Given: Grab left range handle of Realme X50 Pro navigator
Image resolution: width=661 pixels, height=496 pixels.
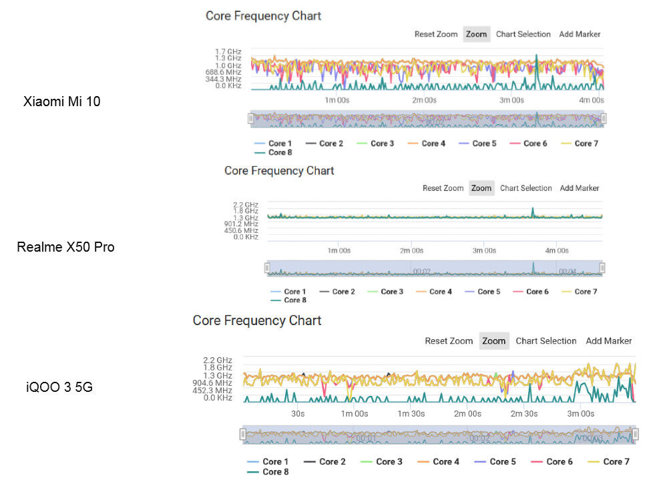Looking at the screenshot, I should pos(267,268).
